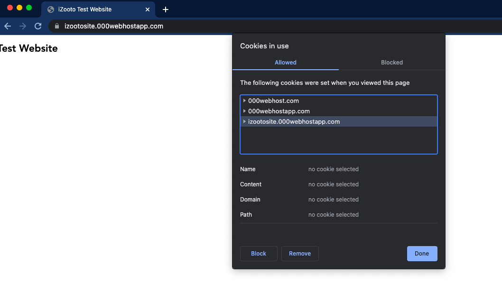This screenshot has width=502, height=293.
Task: Click the Content field value text
Action: [x=333, y=184]
